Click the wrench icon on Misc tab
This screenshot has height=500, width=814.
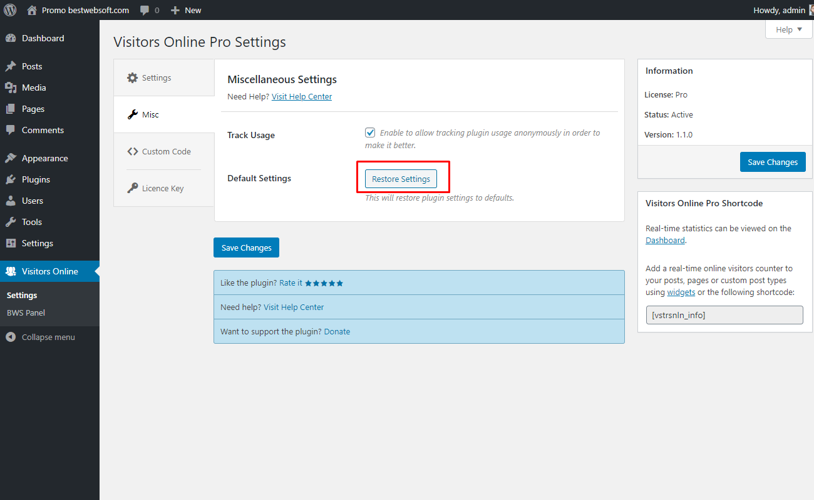point(132,114)
